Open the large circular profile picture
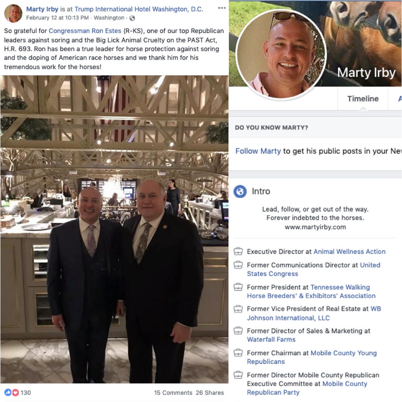Viewport: 402px width, 402px height. (281, 54)
